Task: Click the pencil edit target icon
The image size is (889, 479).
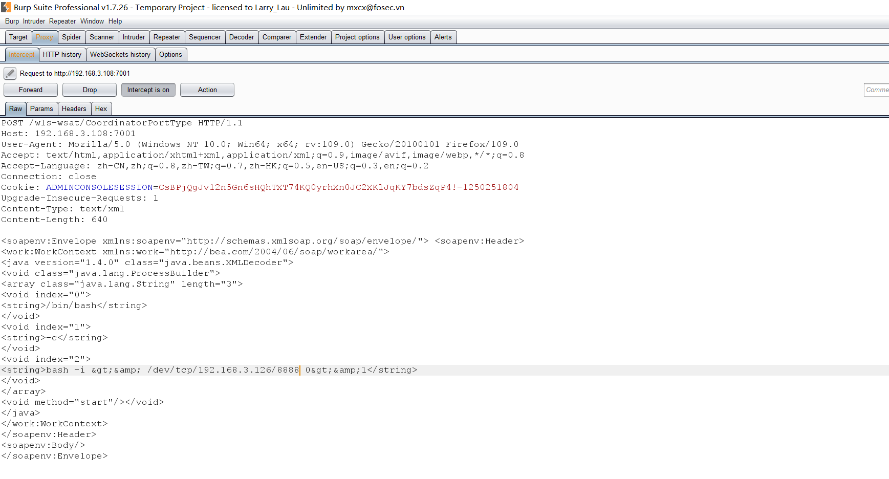Action: 10,74
